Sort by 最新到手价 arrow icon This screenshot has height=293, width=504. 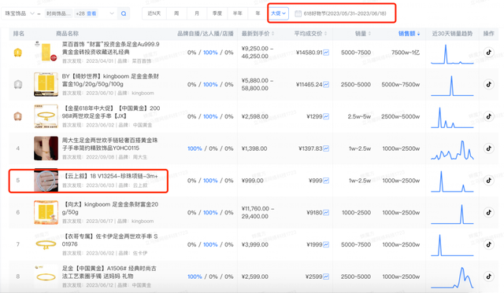(273, 33)
